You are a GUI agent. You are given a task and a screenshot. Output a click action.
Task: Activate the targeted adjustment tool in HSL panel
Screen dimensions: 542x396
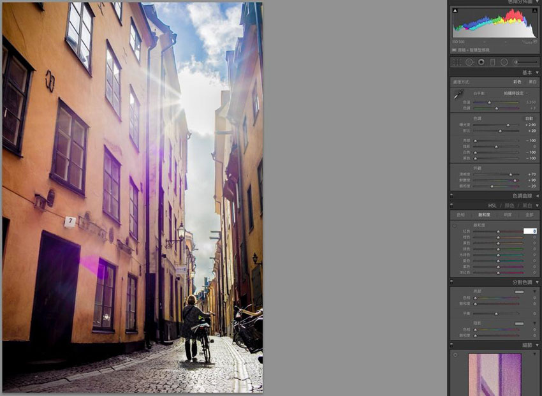point(454,225)
